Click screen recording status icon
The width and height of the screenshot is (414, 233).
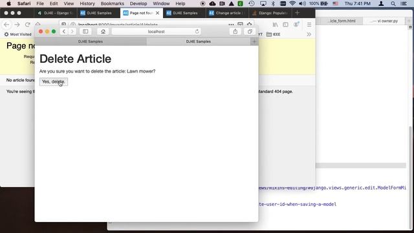202,3
